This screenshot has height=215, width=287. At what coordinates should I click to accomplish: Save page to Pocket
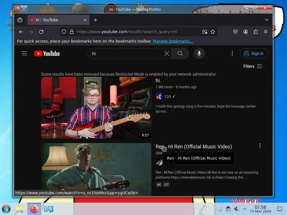coord(235,32)
